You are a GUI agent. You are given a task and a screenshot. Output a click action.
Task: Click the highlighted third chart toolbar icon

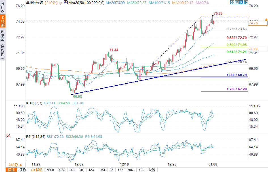click(241, 3)
